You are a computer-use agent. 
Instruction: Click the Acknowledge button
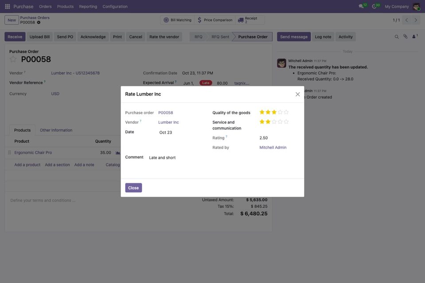point(93,37)
